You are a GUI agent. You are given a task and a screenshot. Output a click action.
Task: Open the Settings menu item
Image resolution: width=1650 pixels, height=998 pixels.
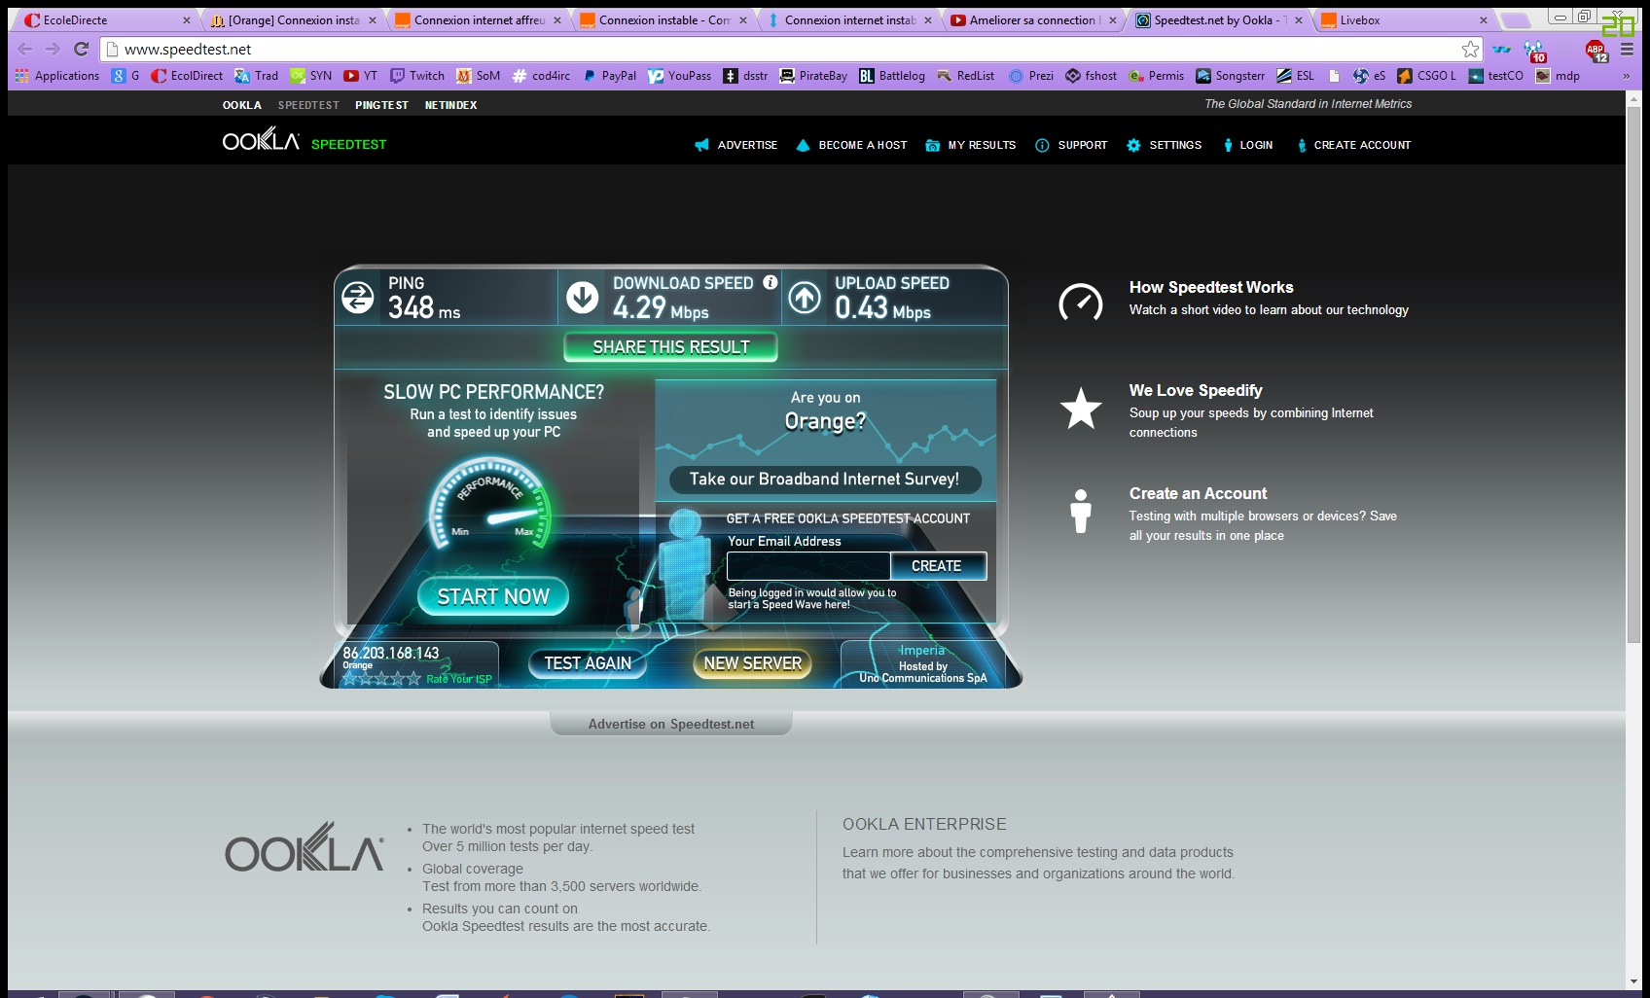click(1165, 145)
